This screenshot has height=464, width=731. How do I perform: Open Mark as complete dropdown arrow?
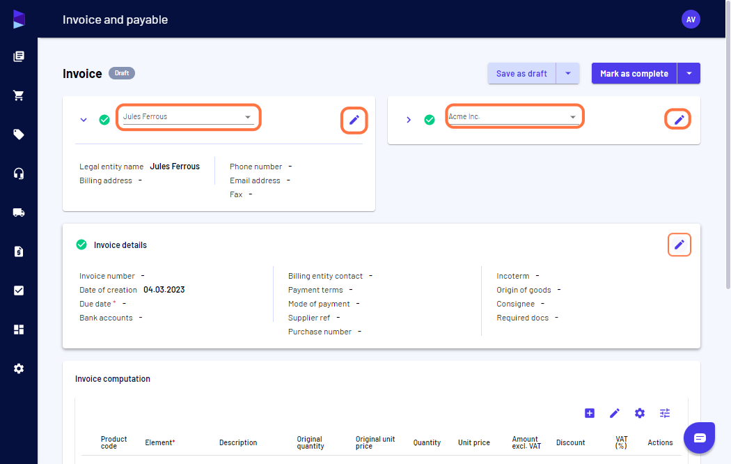pos(689,74)
